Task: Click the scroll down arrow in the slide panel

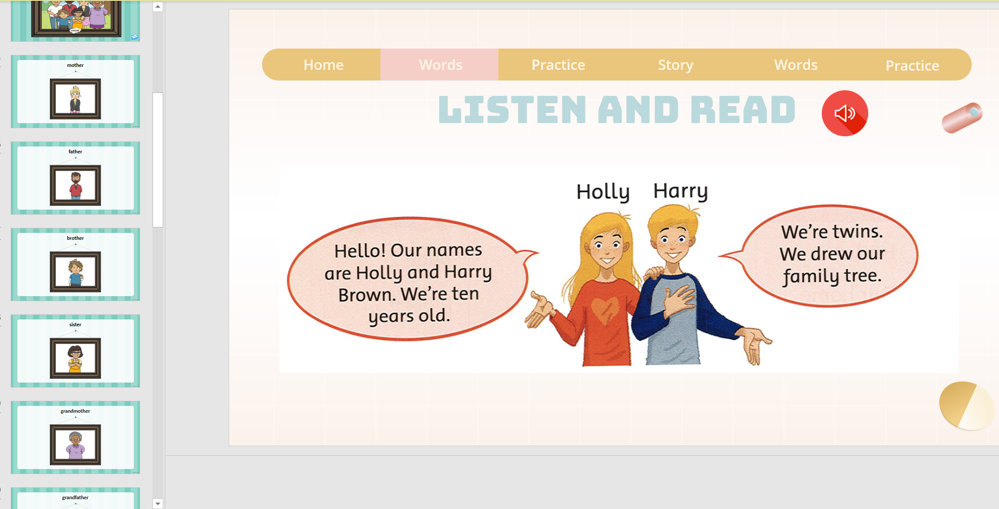Action: click(x=158, y=503)
